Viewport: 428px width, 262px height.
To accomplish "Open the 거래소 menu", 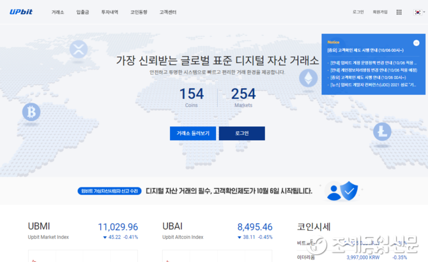I will pyautogui.click(x=57, y=12).
